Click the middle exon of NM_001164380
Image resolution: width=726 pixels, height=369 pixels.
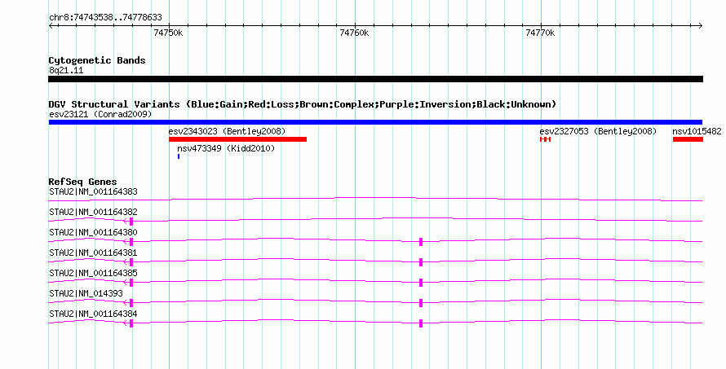tap(421, 242)
